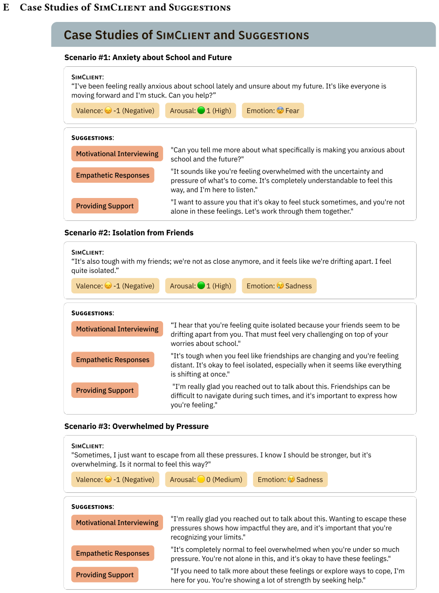The image size is (439, 593).
Task: Click the yellow circle beside 0 (Medium)
Action: (201, 479)
